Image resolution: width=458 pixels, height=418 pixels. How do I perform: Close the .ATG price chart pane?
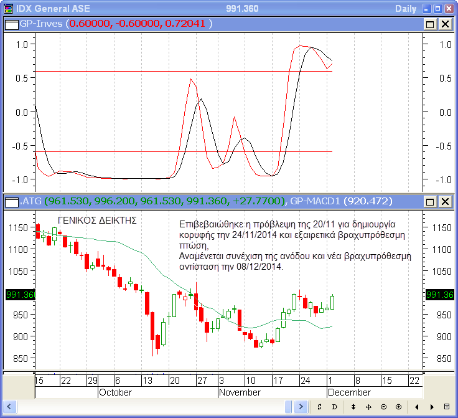445,202
